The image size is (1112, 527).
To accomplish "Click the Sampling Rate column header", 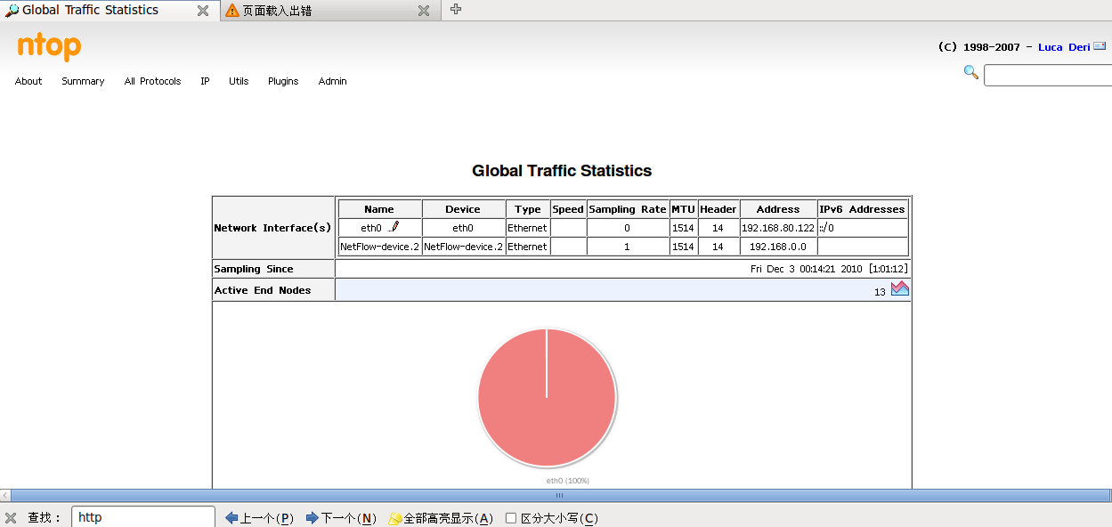I will pos(627,209).
